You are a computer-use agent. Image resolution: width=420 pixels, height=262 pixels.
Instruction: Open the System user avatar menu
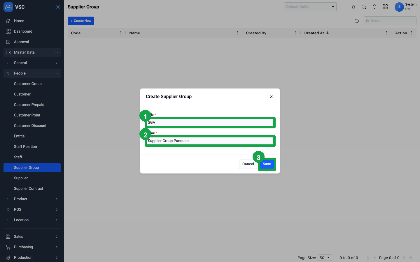pyautogui.click(x=399, y=7)
